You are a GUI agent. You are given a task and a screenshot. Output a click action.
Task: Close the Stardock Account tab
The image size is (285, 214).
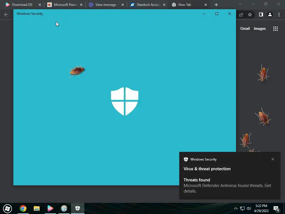click(x=164, y=5)
